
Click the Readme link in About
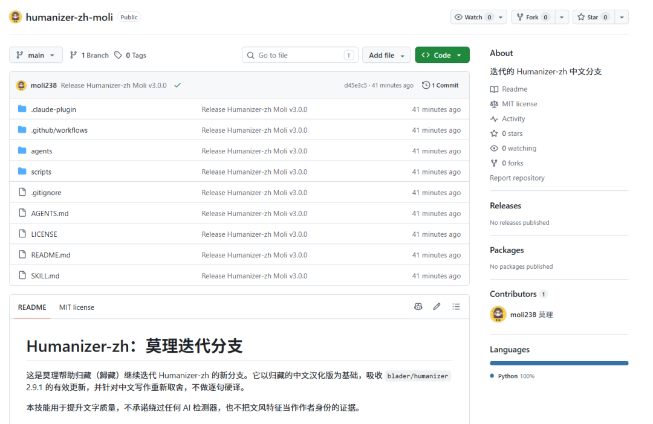coord(515,89)
